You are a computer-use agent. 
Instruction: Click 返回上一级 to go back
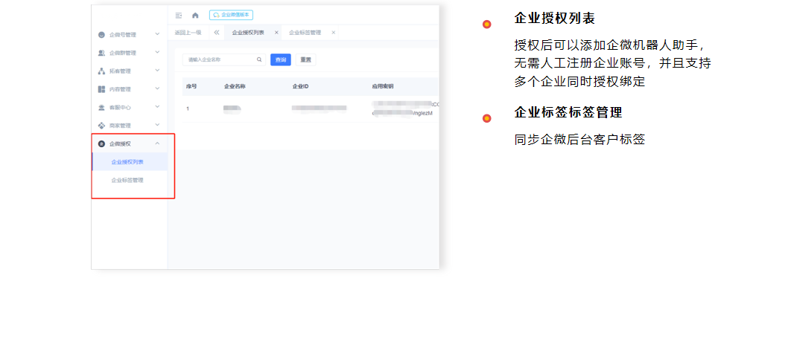(188, 33)
